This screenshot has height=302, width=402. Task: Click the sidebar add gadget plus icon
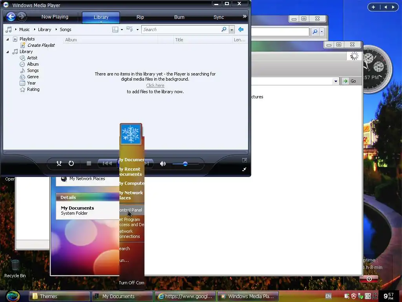[x=373, y=7]
